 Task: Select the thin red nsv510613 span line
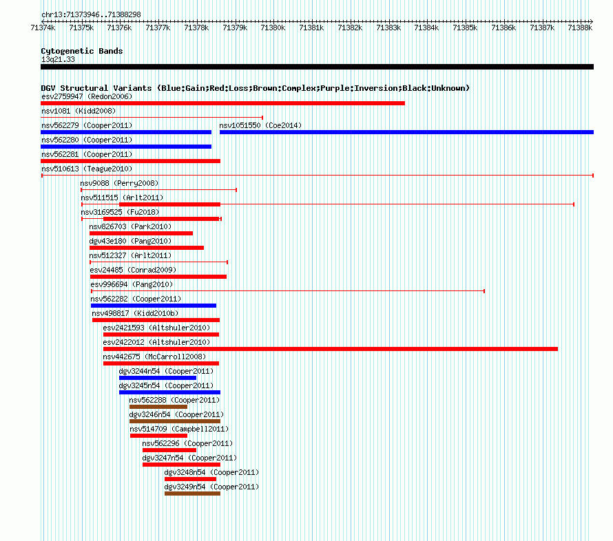pyautogui.click(x=318, y=176)
